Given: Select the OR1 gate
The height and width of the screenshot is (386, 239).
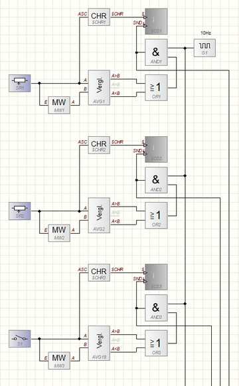Looking at the screenshot, I should [156, 88].
